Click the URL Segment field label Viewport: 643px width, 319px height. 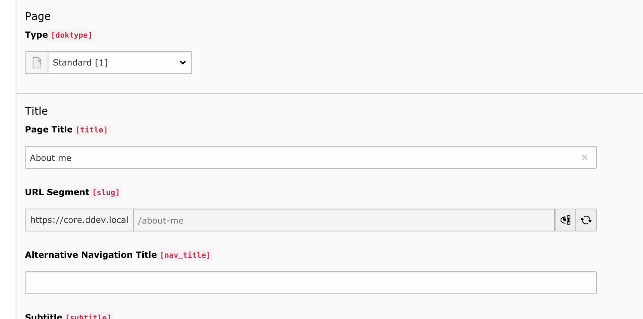pyautogui.click(x=57, y=192)
